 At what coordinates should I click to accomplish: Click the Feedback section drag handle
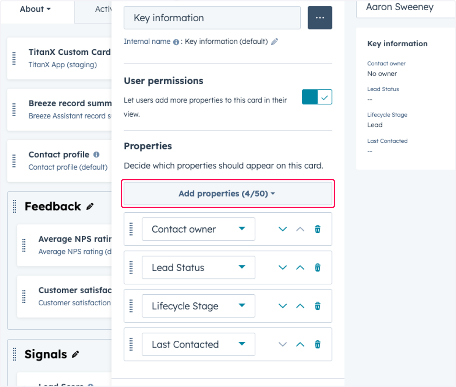click(15, 206)
